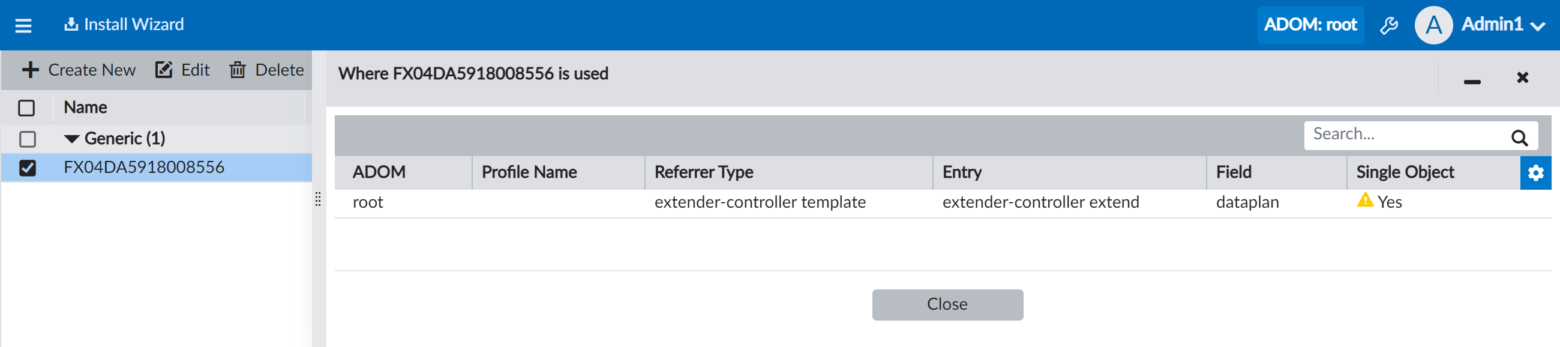Collapse the Generic (1) group
The height and width of the screenshot is (347, 1560).
72,139
